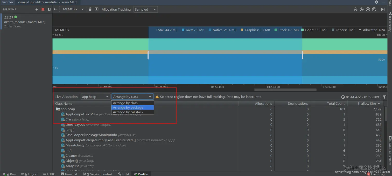Viewport: 392px width, 176px height.
Task: Click the horizontal timeline scrollbar
Action: tap(285, 90)
